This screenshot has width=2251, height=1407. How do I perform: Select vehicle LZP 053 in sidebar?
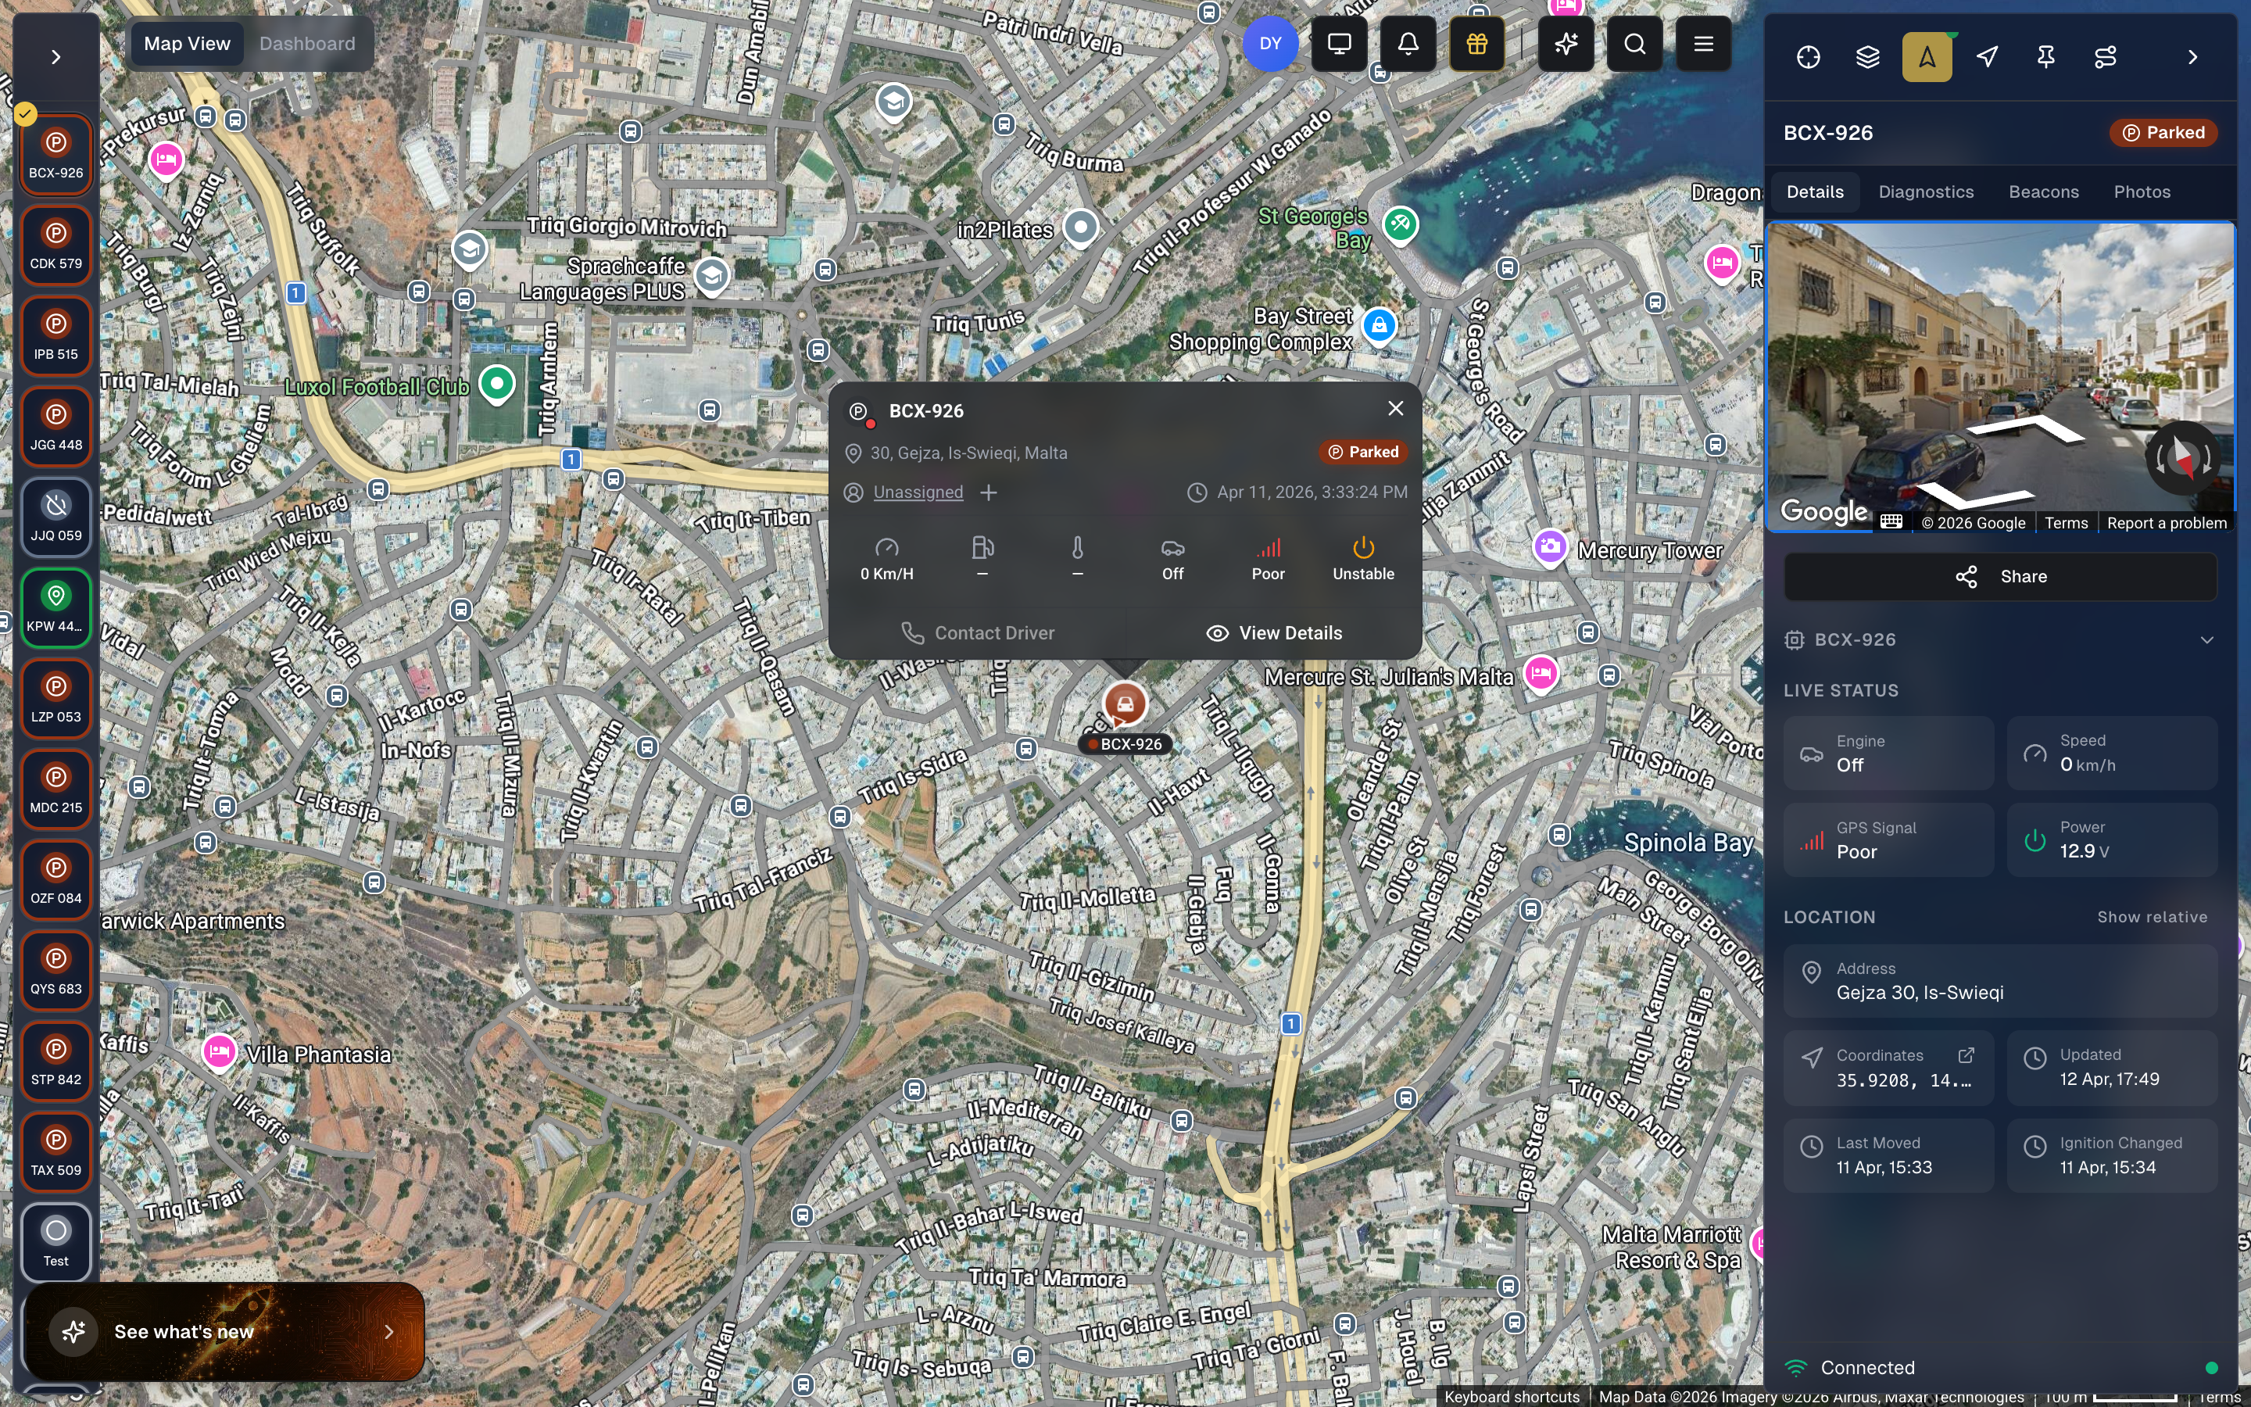55,698
